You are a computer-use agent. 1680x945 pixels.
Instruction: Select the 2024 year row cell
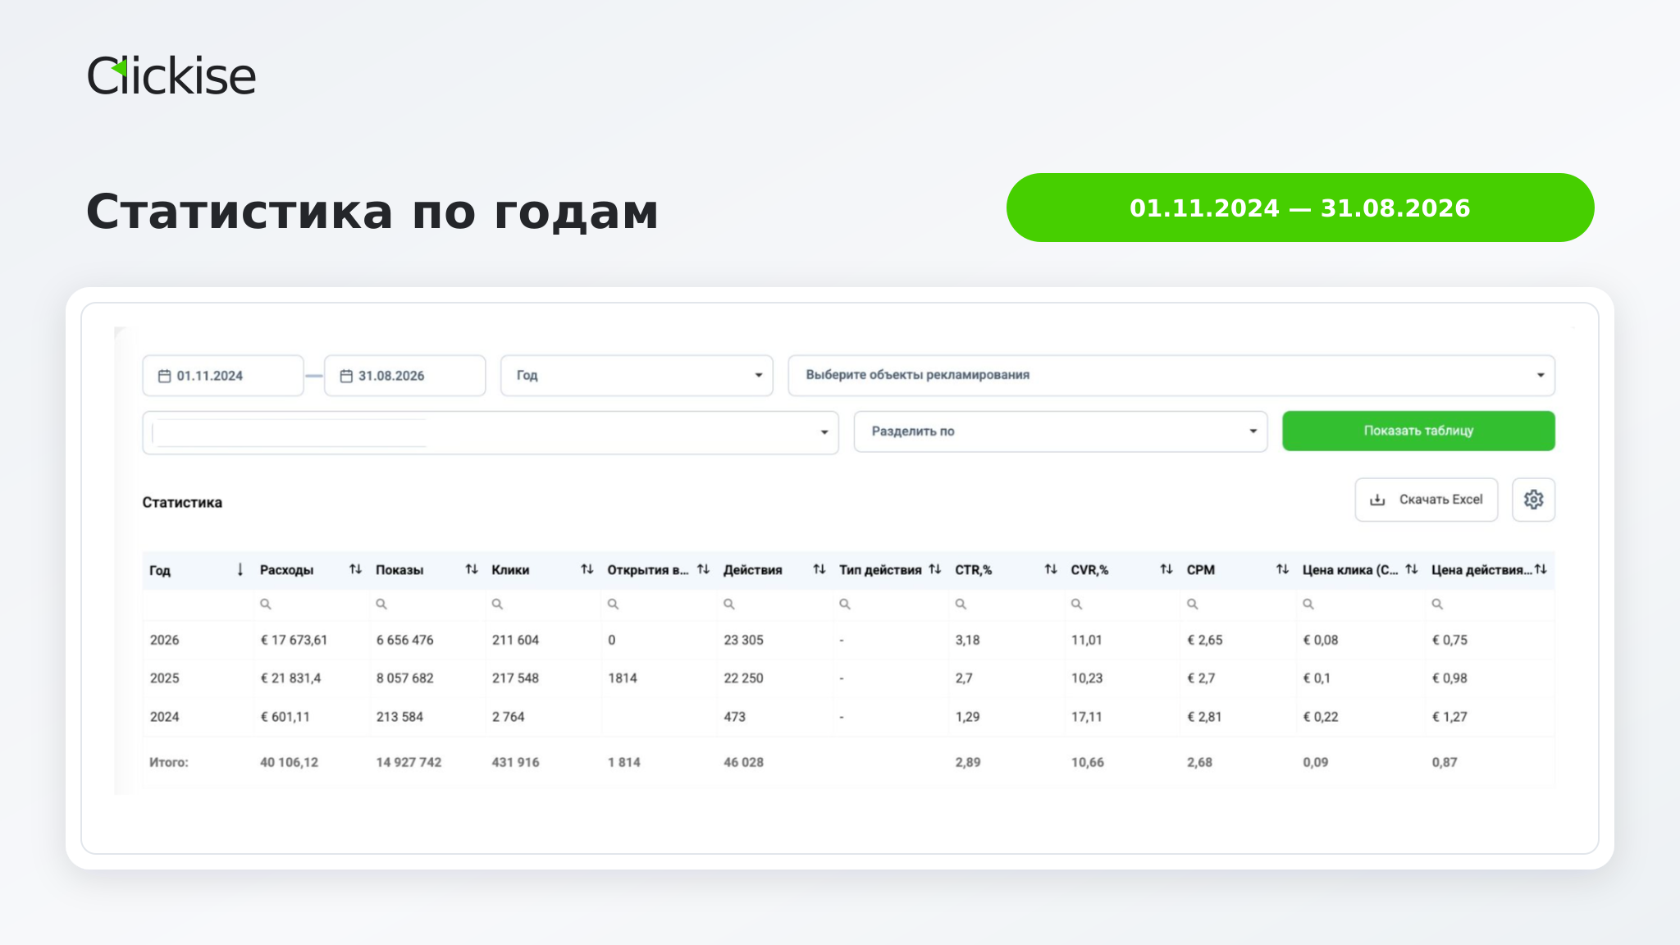(164, 717)
